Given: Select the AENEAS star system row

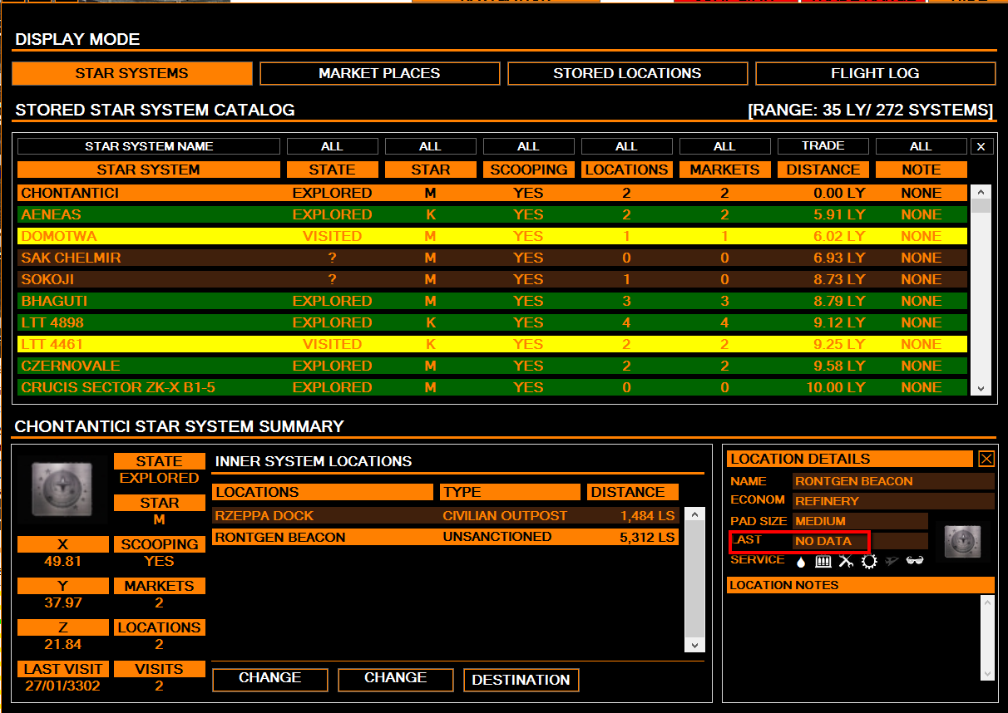Looking at the screenshot, I should pos(492,214).
